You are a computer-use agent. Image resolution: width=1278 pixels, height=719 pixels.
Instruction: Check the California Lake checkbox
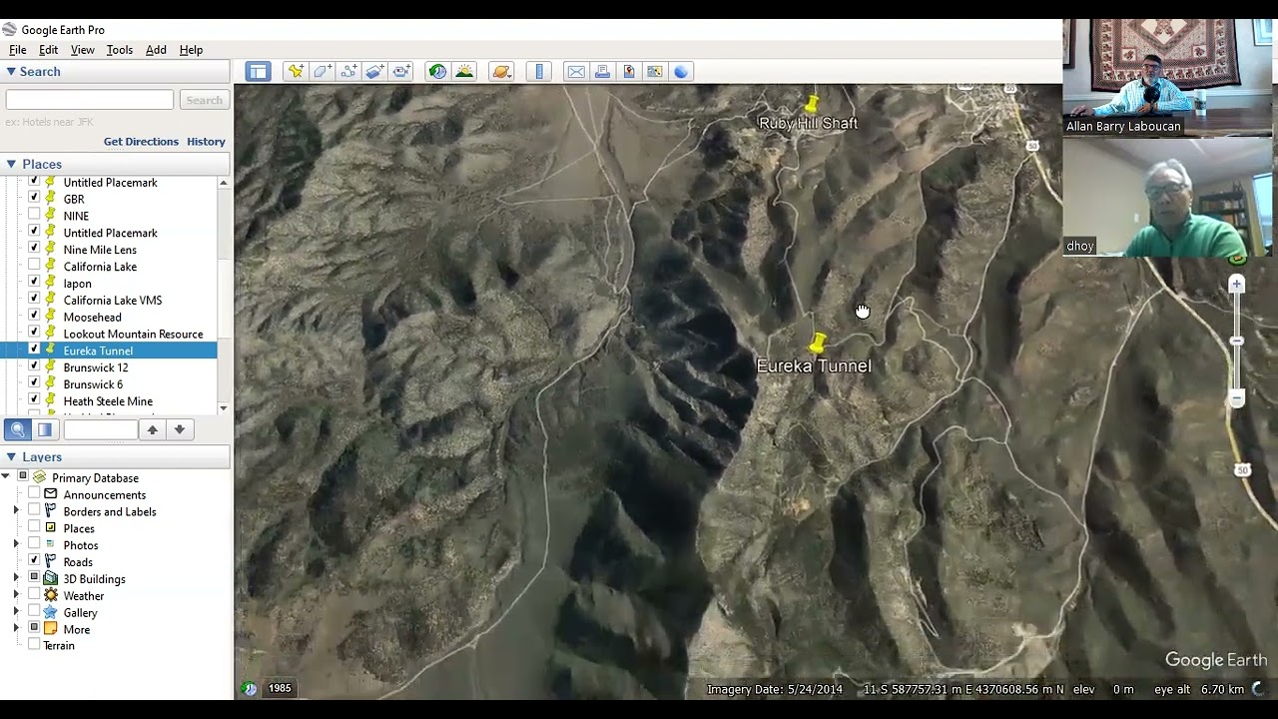(x=34, y=266)
